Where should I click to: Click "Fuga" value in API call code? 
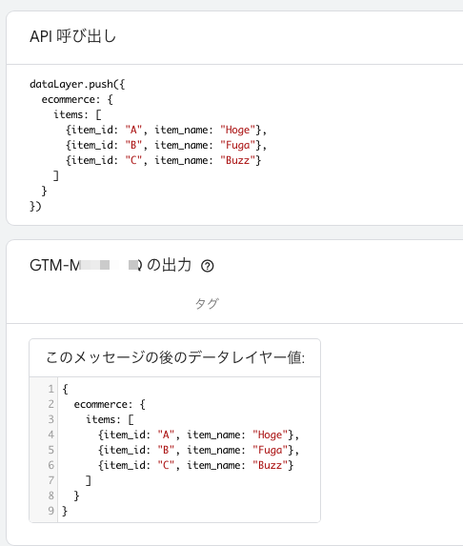pyautogui.click(x=238, y=145)
